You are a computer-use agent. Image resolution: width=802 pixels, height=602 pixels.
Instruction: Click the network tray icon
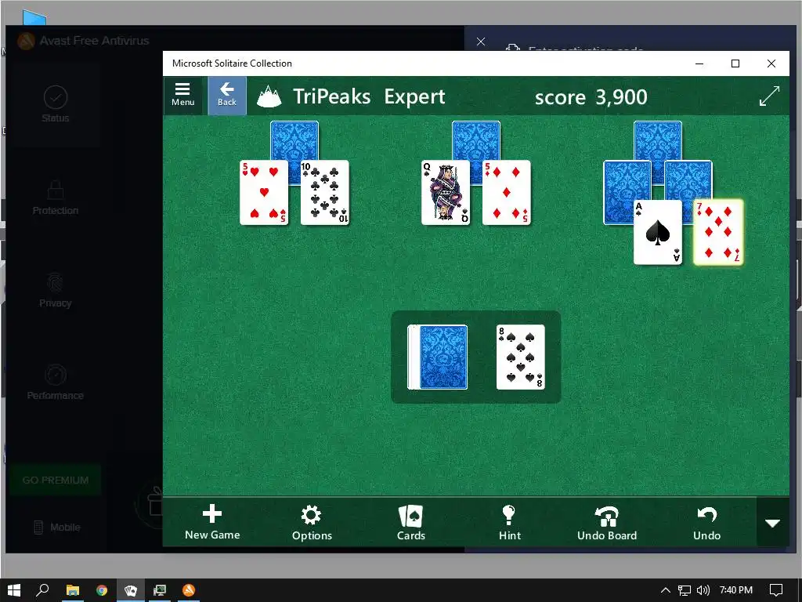[685, 590]
